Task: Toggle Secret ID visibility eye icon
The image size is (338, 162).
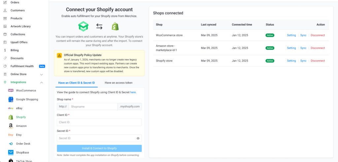Action: (138, 139)
